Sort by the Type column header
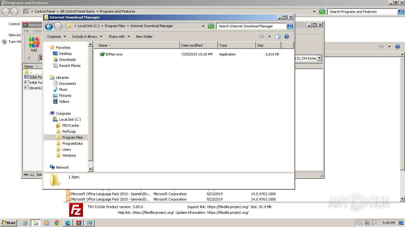 [x=237, y=45]
